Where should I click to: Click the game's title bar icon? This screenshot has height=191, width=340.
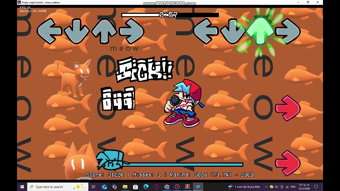pos(19,2)
